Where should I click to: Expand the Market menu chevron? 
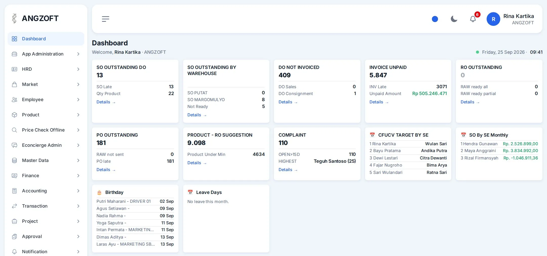click(x=78, y=84)
